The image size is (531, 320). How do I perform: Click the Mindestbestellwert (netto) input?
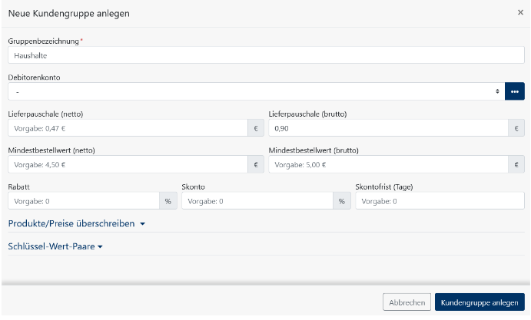[128, 164]
